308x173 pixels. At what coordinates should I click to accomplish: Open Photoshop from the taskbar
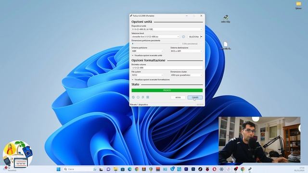193,169
